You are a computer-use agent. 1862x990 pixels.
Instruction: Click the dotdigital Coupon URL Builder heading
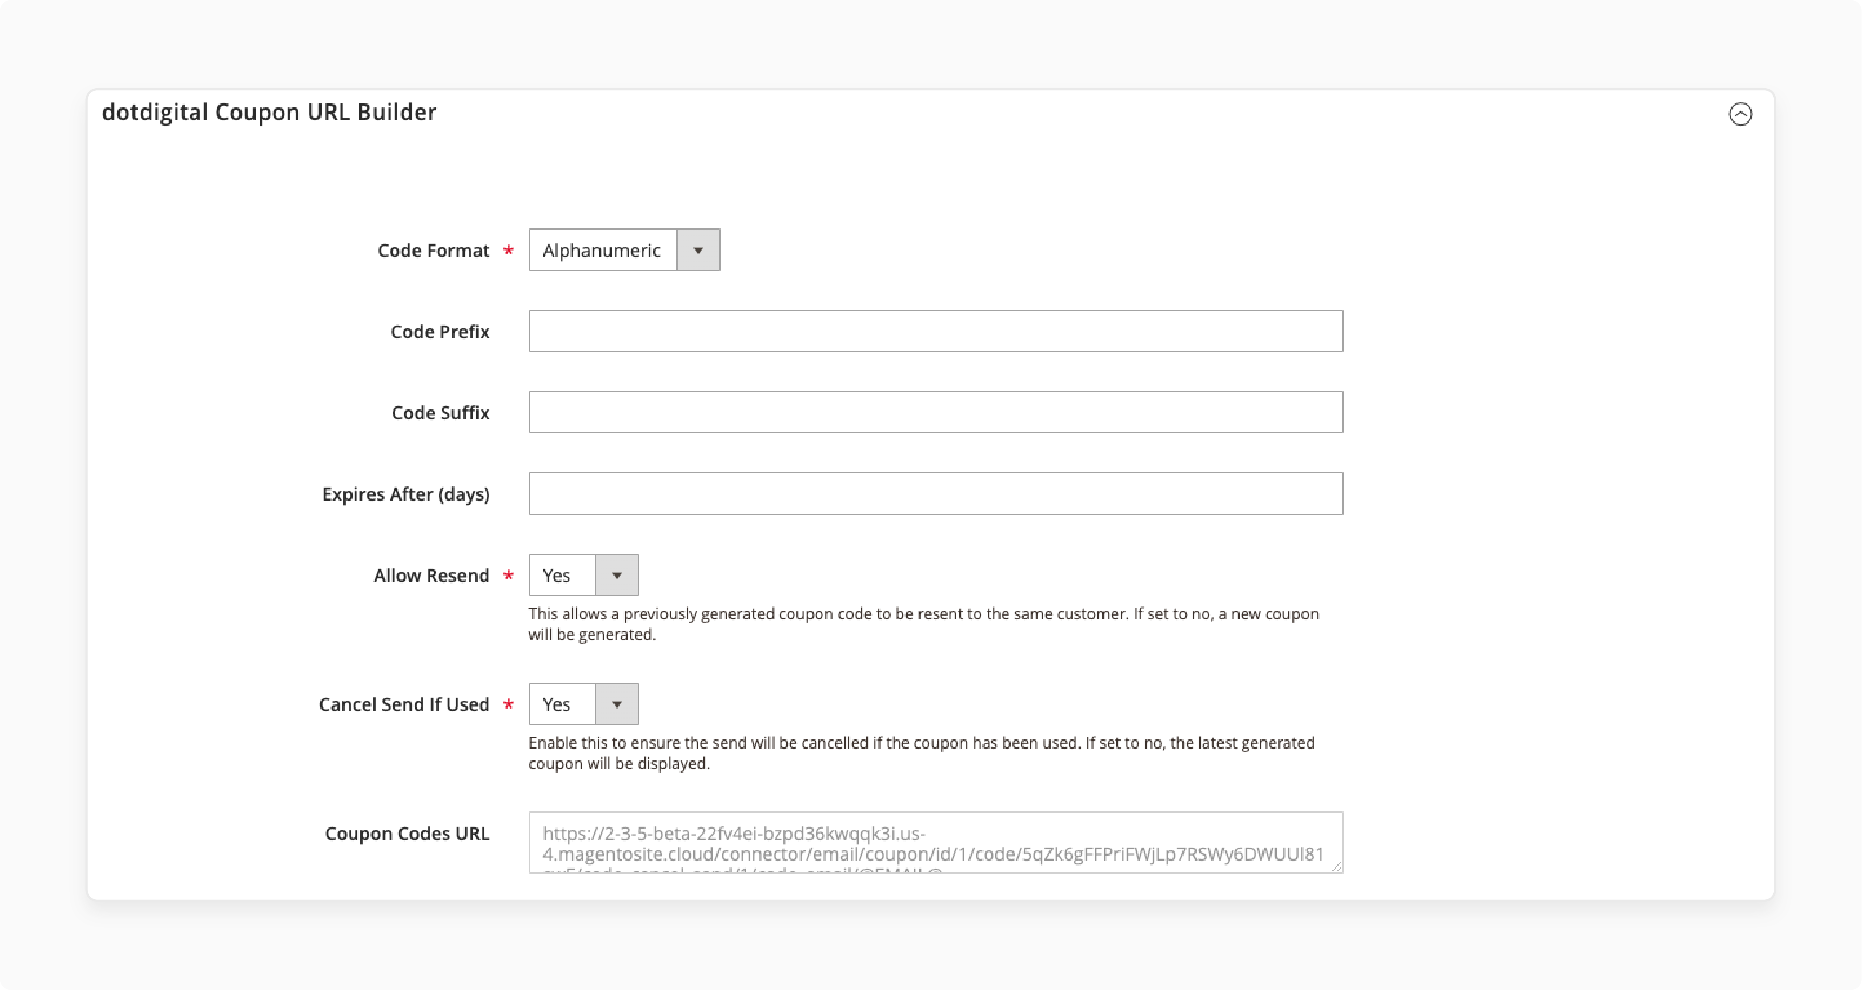coord(269,113)
